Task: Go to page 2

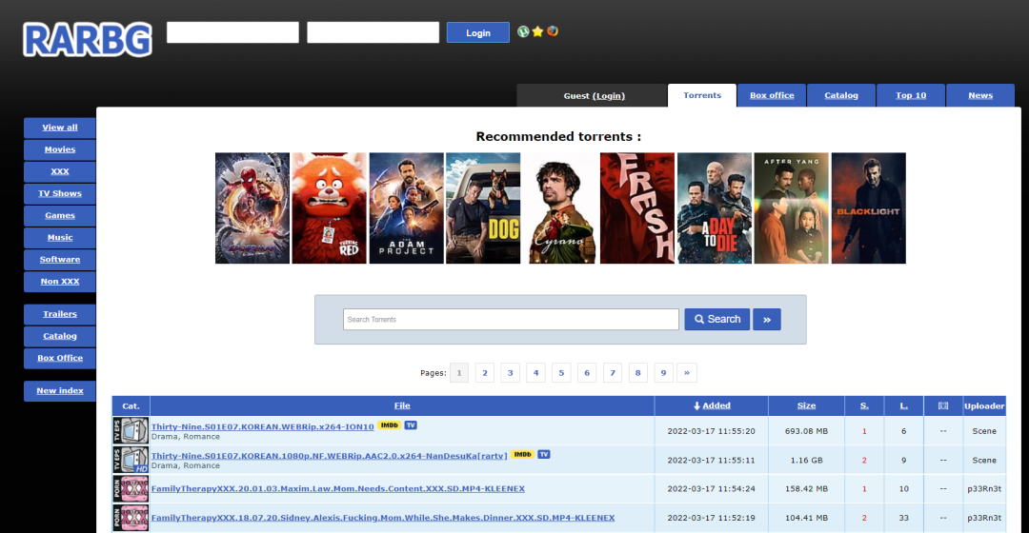Action: pos(484,373)
